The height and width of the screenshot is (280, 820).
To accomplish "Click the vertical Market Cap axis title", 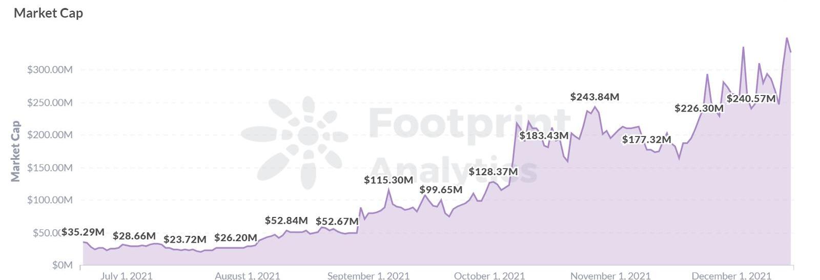I will 16,151.
